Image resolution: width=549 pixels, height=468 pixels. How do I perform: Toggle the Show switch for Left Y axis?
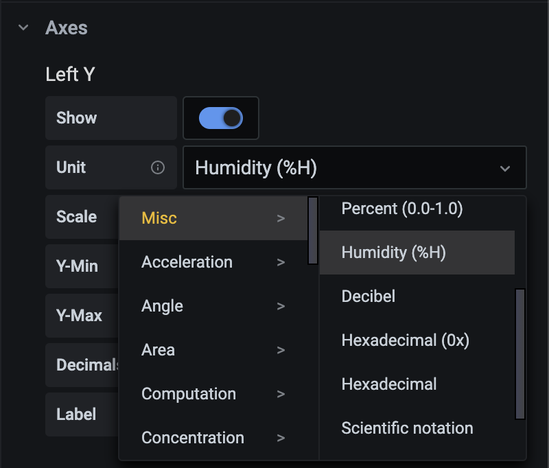(220, 117)
